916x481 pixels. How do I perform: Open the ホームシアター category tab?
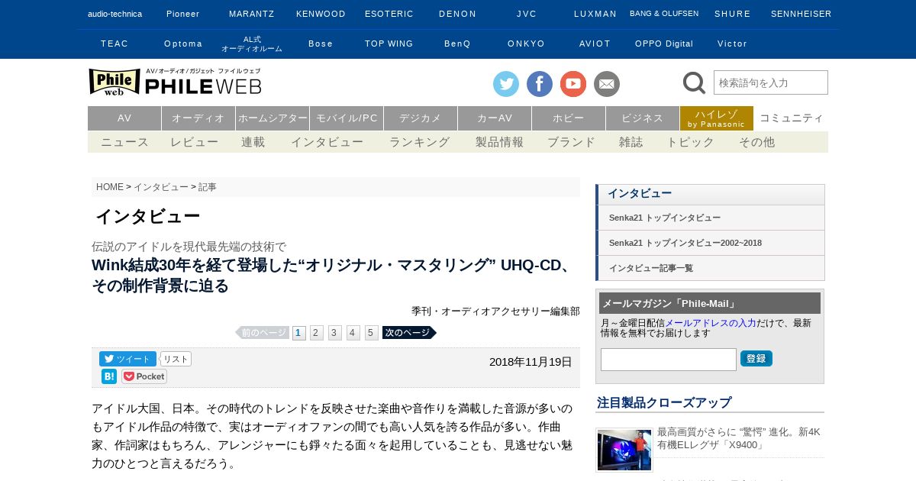click(x=273, y=118)
